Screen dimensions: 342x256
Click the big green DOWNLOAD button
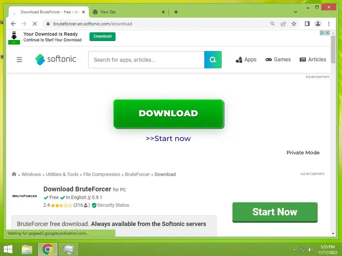(x=169, y=114)
